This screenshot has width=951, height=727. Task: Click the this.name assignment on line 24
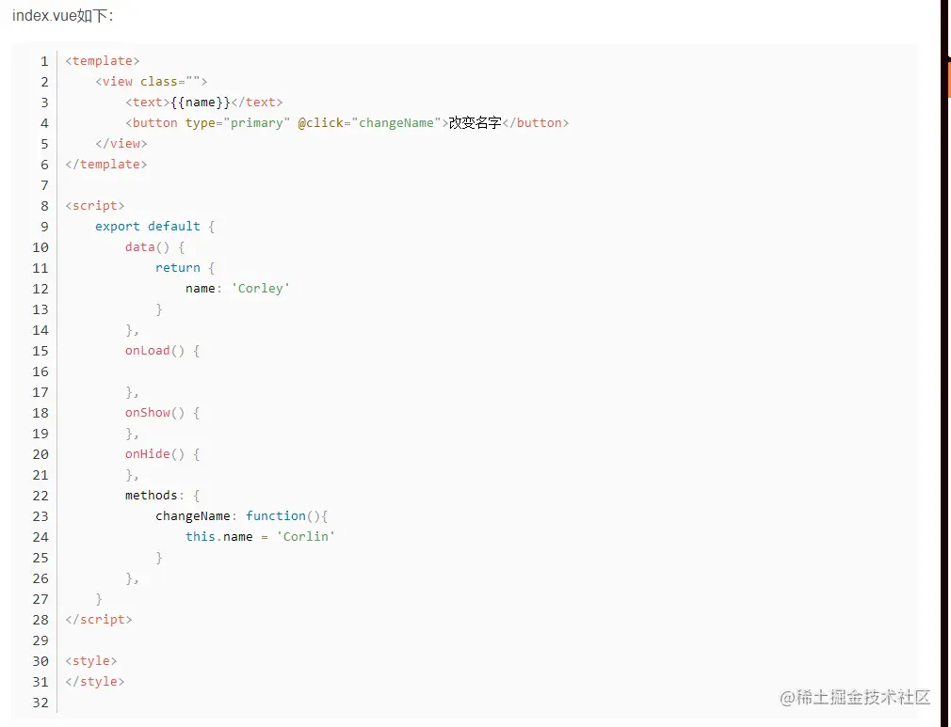pyautogui.click(x=260, y=537)
